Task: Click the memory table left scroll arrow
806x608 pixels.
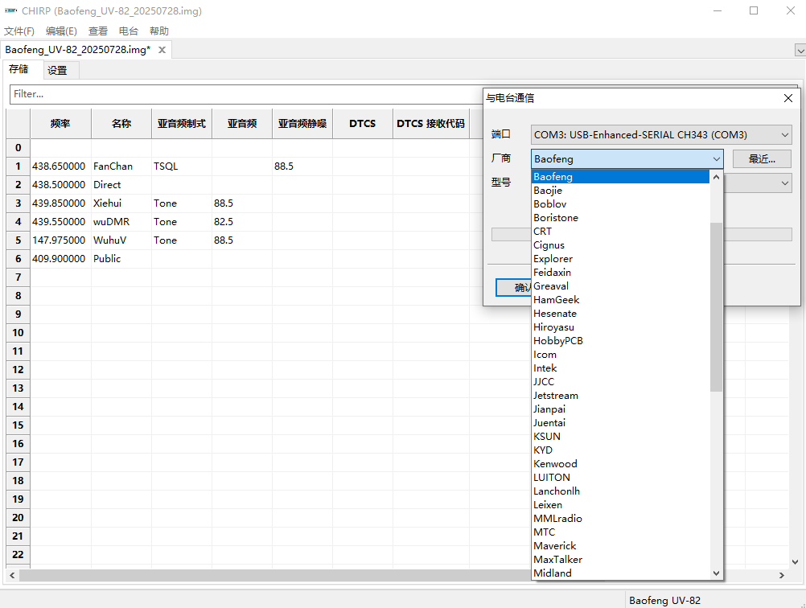Action: (12, 575)
